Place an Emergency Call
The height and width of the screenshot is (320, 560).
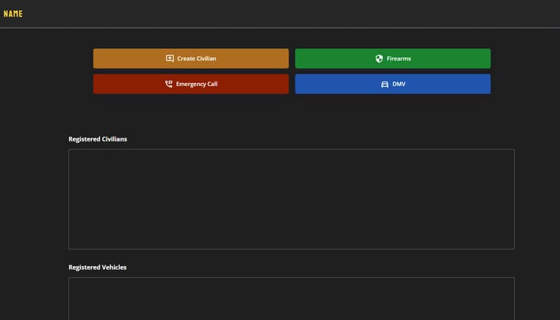point(191,84)
